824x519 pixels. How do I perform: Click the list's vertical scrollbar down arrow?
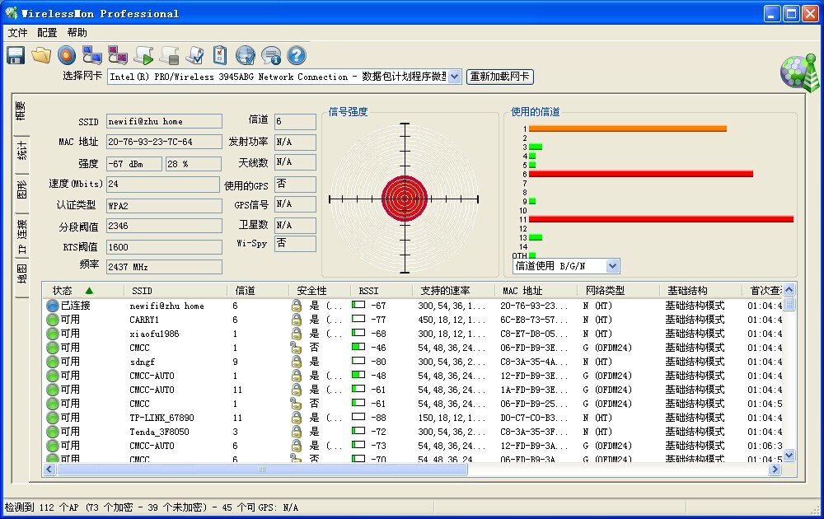click(x=789, y=455)
